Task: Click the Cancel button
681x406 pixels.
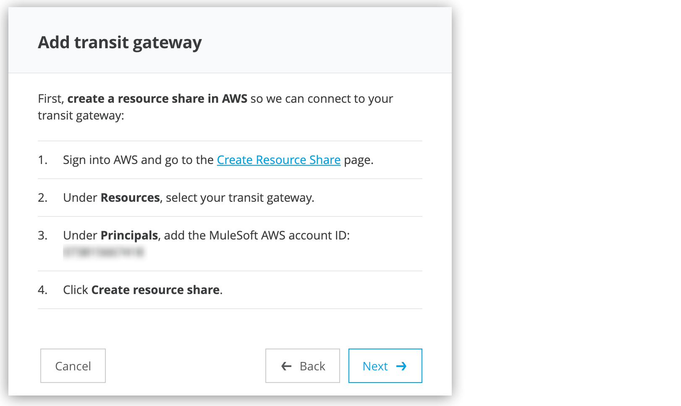Action: pos(73,366)
